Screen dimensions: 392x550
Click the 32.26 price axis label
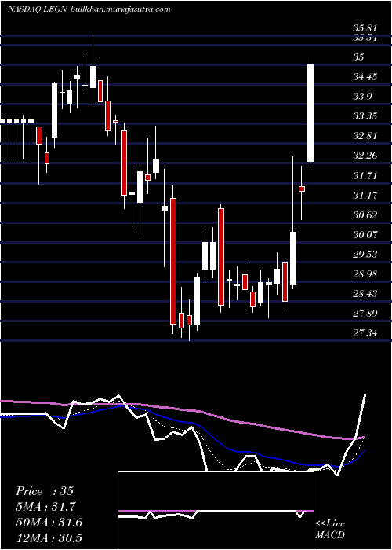(365, 156)
